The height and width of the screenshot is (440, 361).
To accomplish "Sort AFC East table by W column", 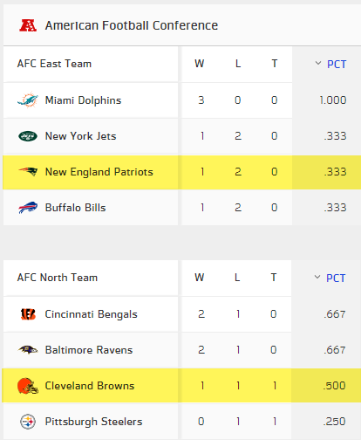I will point(200,64).
